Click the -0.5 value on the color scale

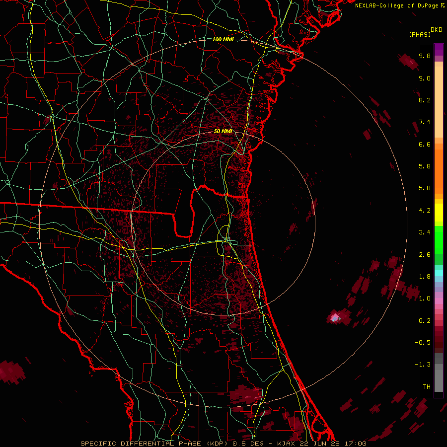coord(423,343)
